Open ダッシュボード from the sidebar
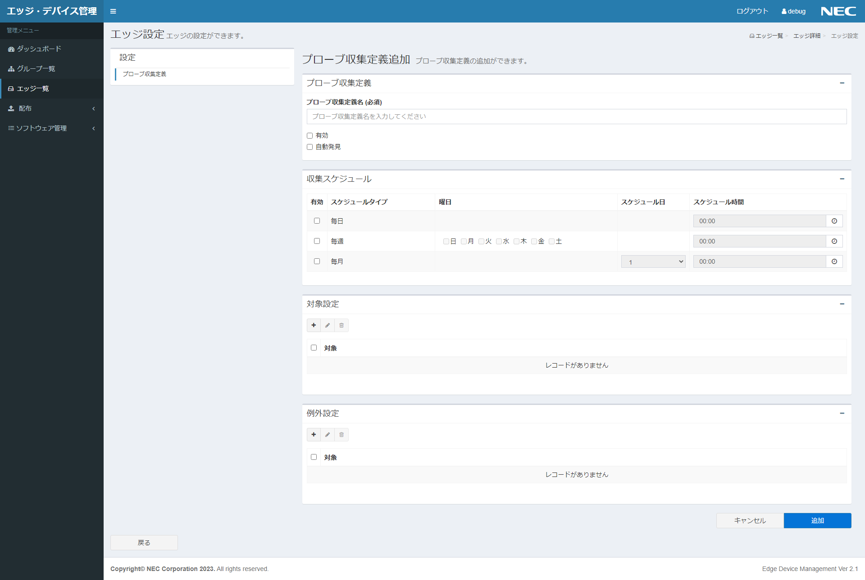 pyautogui.click(x=39, y=49)
